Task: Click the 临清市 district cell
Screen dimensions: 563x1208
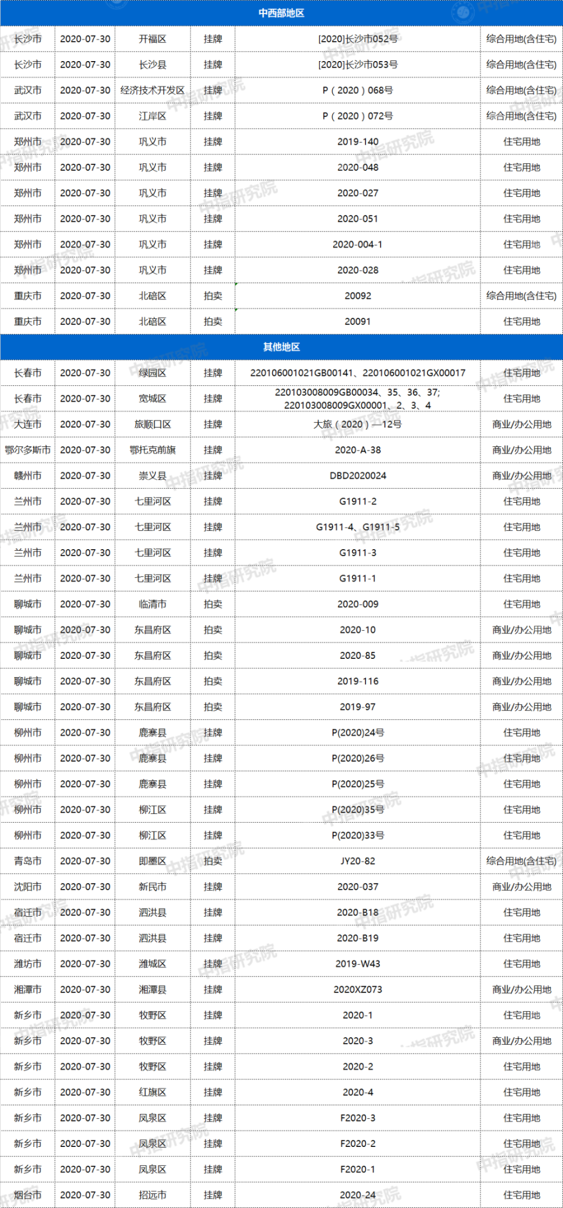Action: tap(152, 604)
